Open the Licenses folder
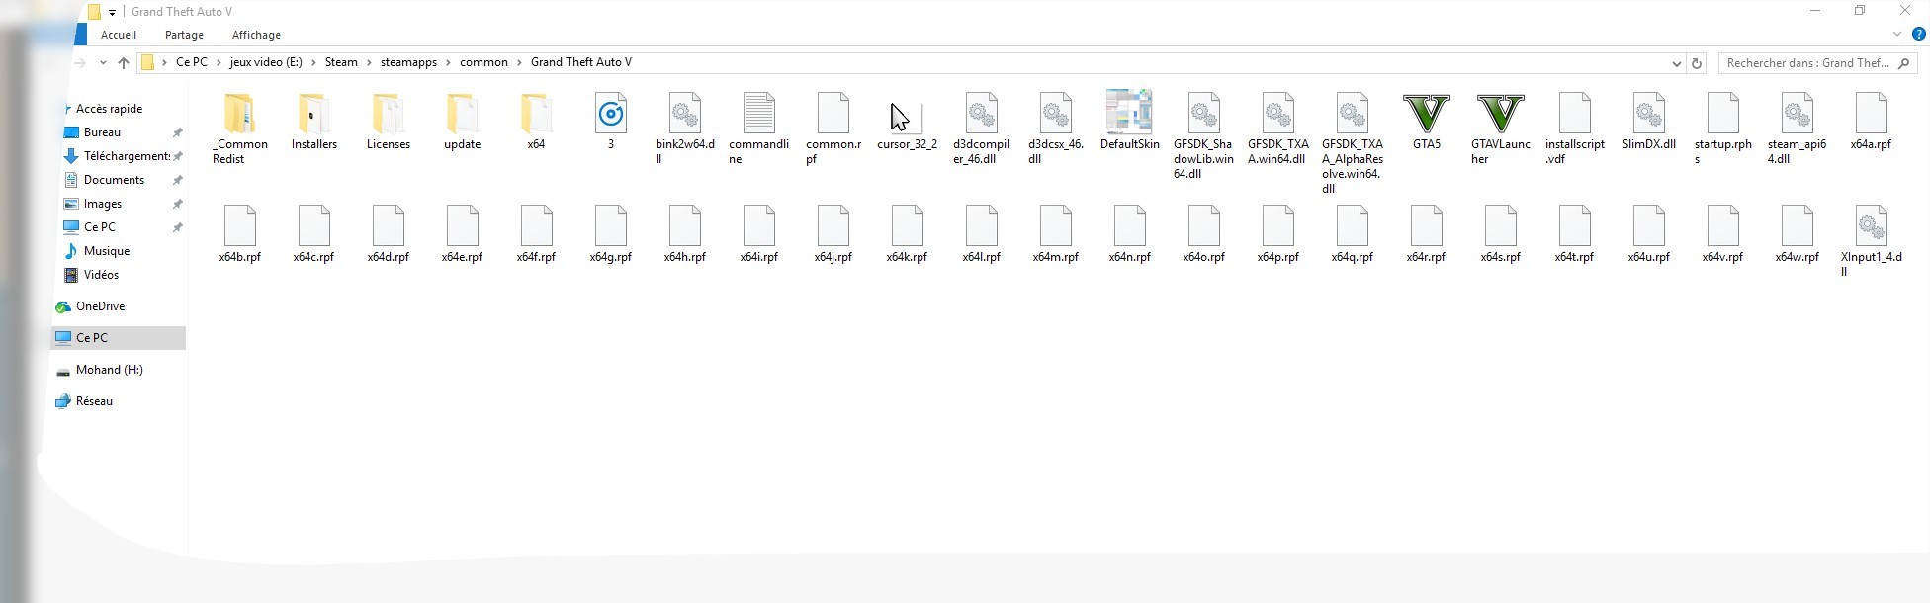Screen dimensions: 1930x603 point(389,123)
